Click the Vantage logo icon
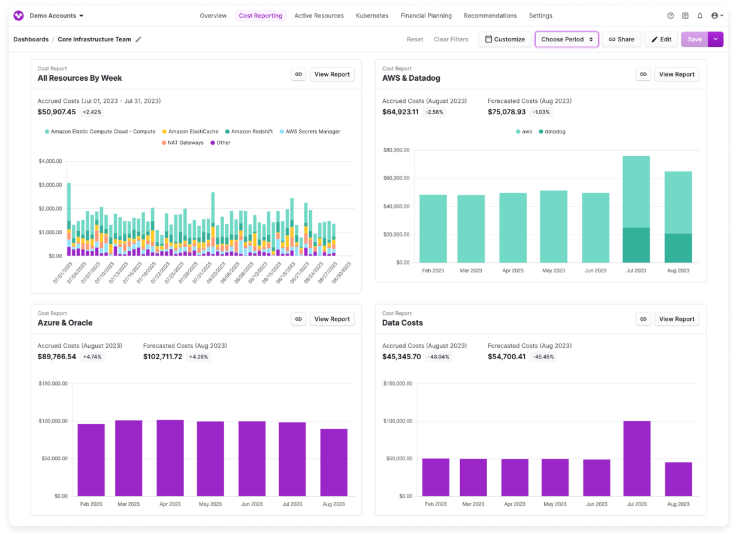The image size is (737, 538). pyautogui.click(x=19, y=16)
